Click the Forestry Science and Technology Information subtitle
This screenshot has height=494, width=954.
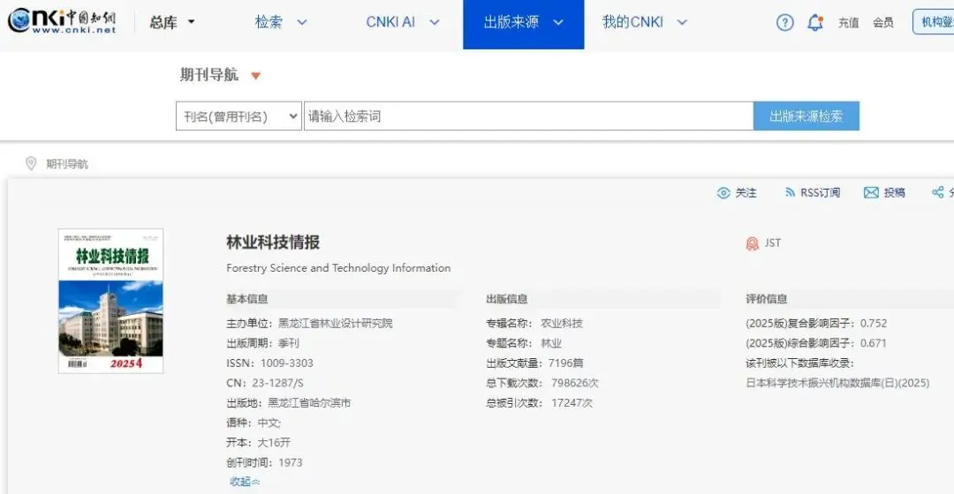(x=338, y=268)
